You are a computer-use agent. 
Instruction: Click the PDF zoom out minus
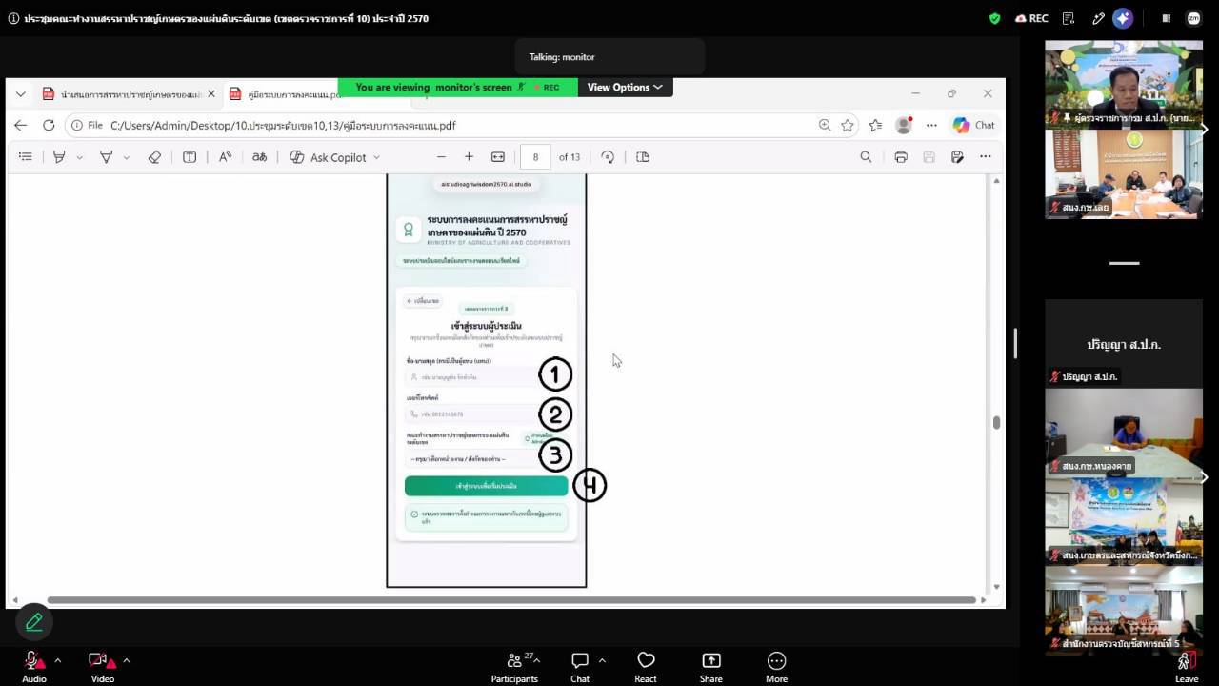pyautogui.click(x=441, y=157)
